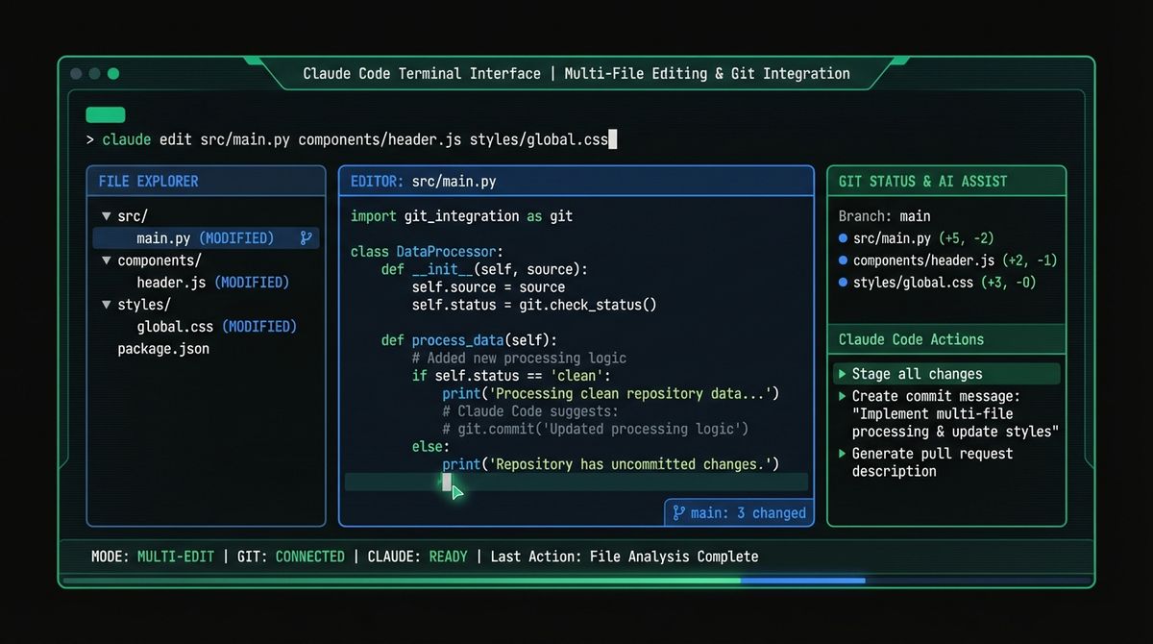The height and width of the screenshot is (644, 1153).
Task: Choose Generate pull request description action
Action: click(932, 462)
